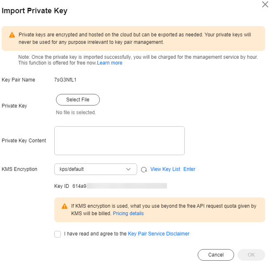Click the Select File button
This screenshot has width=271, height=264.
[x=78, y=100]
